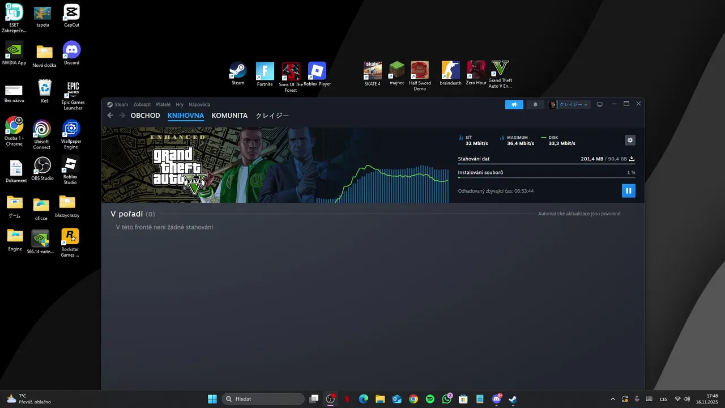Select the Nová složka folder

[x=44, y=57]
